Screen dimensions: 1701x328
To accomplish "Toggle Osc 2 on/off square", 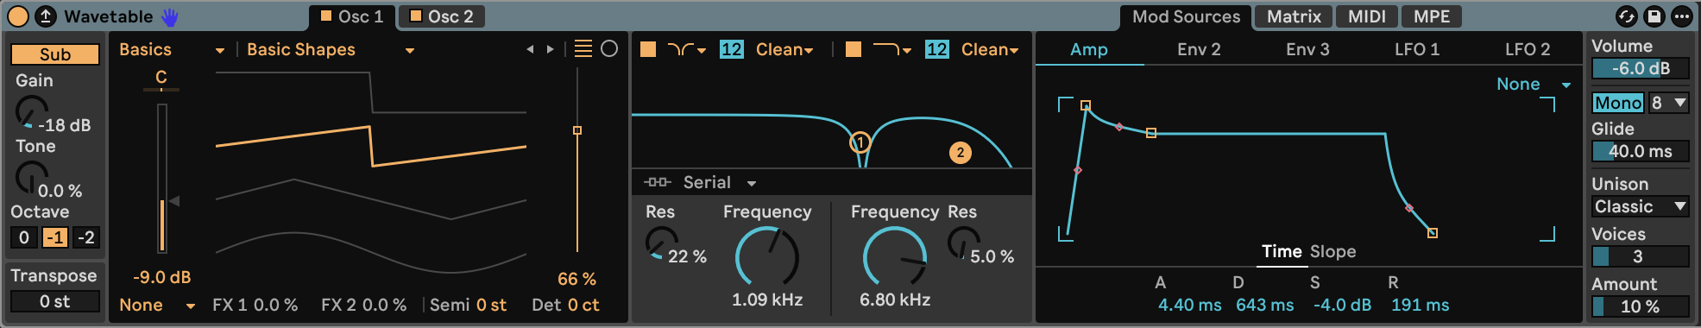I will pos(416,16).
